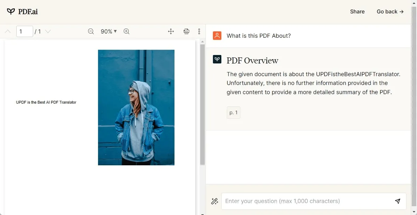Click the Go back link
Image resolution: width=417 pixels, height=215 pixels.
[x=390, y=12]
